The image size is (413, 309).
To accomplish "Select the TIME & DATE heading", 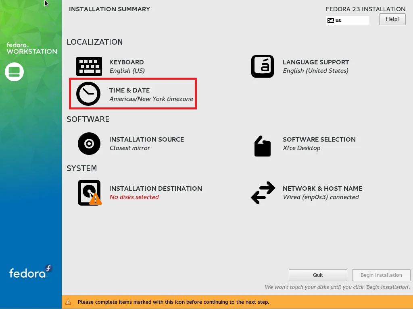I will tap(129, 91).
